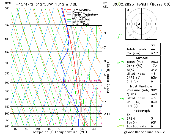Click the wind barb at 700 hPa level
The image size is (173, 134).
point(121,98)
